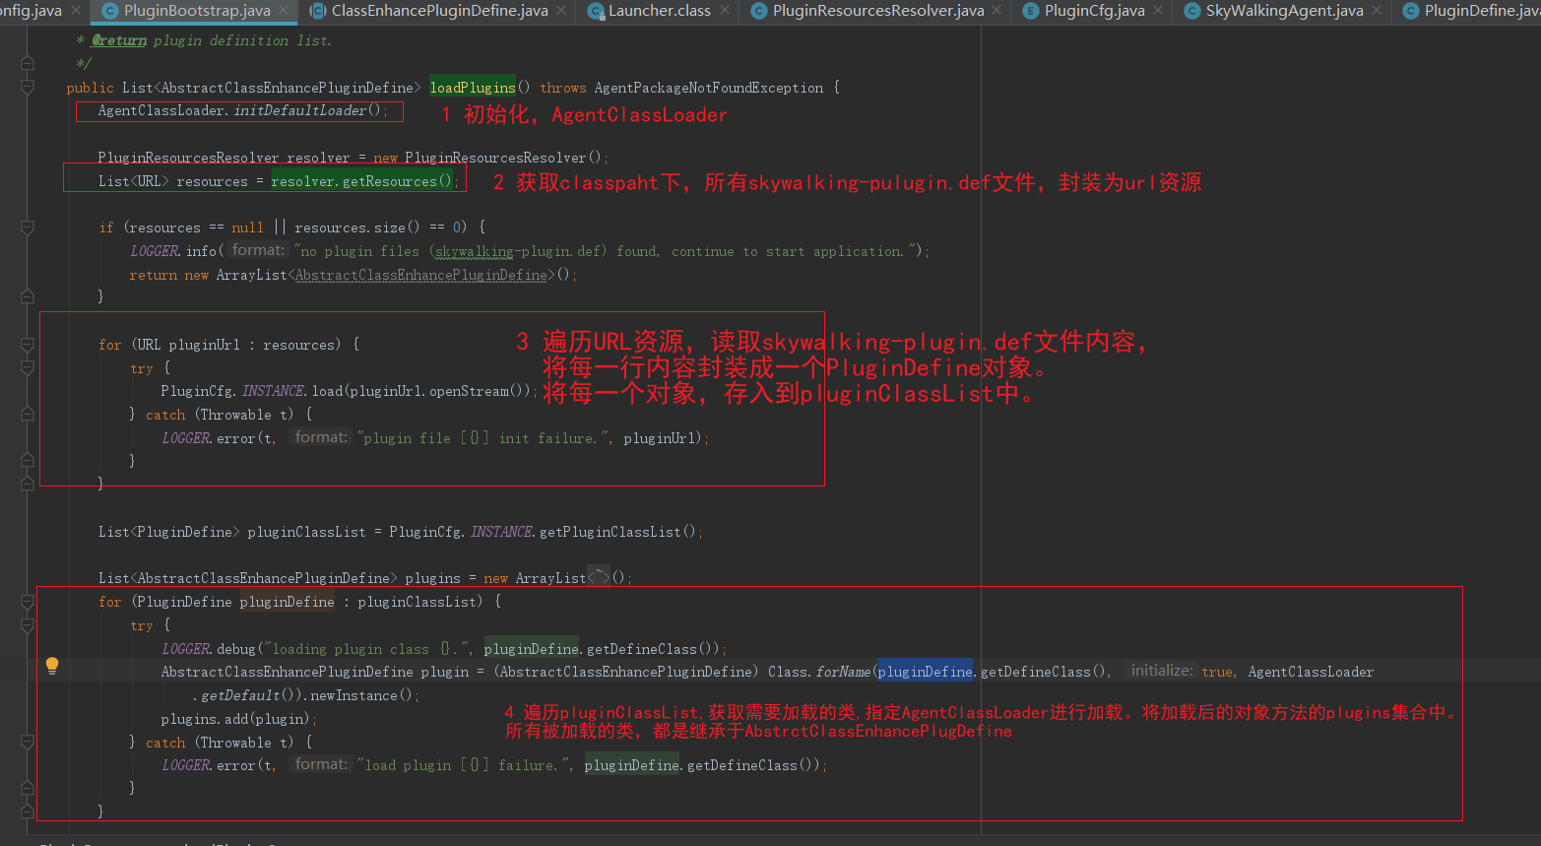Click the yellow intention lightbulb in the gutter
The width and height of the screenshot is (1541, 846).
pyautogui.click(x=52, y=666)
